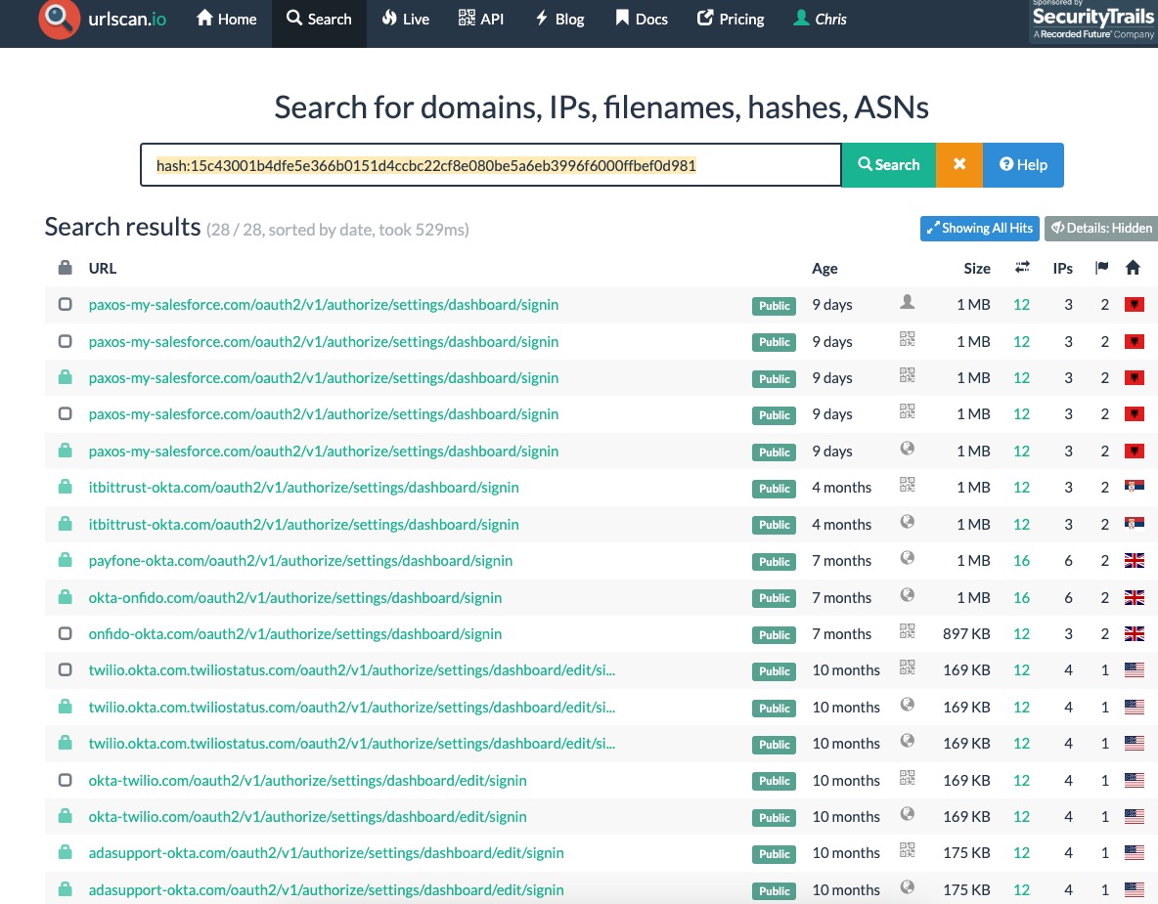Click the house column header icon
Viewport: 1158px width, 904px height.
coord(1133,267)
